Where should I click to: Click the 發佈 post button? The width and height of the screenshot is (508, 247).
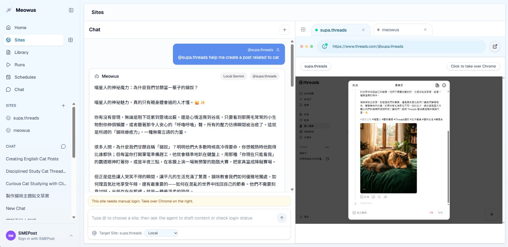tap(440, 213)
